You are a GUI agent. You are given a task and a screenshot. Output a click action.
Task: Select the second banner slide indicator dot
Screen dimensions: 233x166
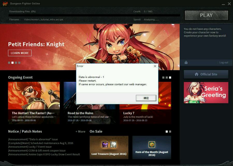(x=12, y=63)
